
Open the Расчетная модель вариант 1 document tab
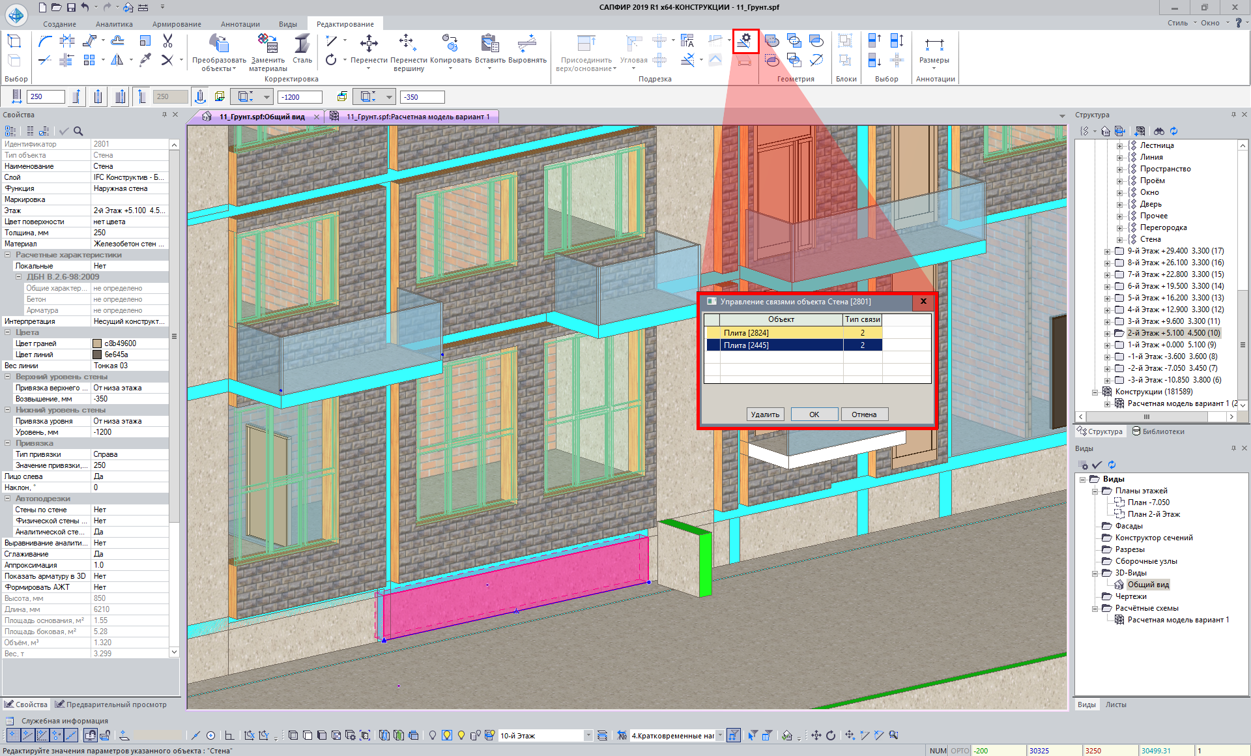pyautogui.click(x=417, y=117)
